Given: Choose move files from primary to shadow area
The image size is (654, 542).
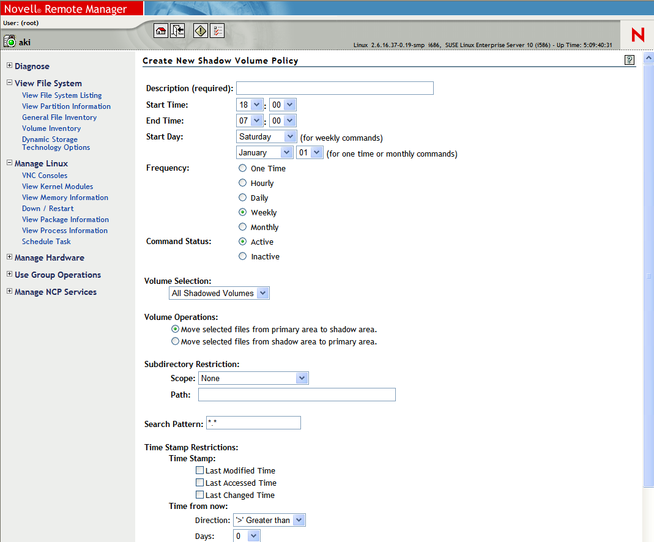Looking at the screenshot, I should pyautogui.click(x=175, y=329).
